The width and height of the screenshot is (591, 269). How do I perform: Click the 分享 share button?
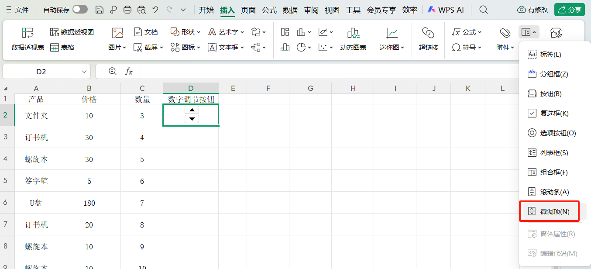(570, 9)
